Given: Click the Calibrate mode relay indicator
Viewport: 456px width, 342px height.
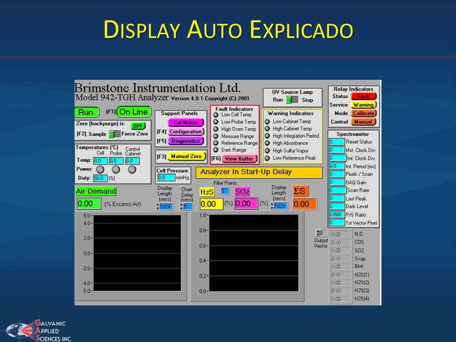Looking at the screenshot, I should (363, 114).
